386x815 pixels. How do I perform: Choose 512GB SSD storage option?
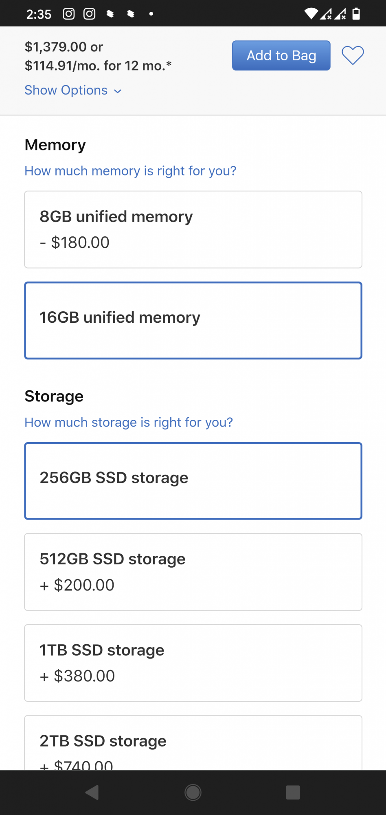[x=193, y=572]
